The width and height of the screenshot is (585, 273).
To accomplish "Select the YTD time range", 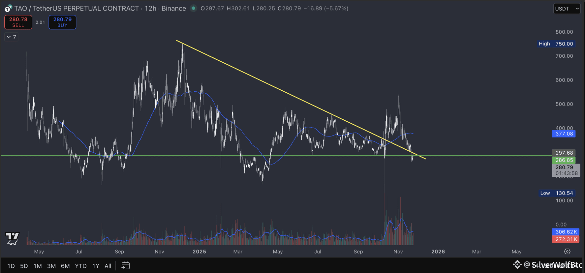I will coord(81,266).
